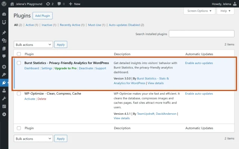Viewport: 239px width, 149px height.
Task: Check the Burst Statistics plugin checkbox
Action: click(19, 63)
